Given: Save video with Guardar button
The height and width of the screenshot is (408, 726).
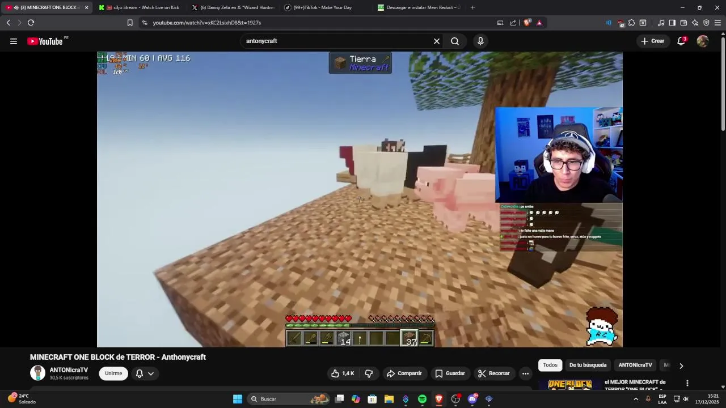Looking at the screenshot, I should point(450,373).
